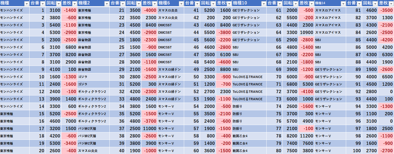Click 台番 cell showing 74
Viewport: 394px width, 154px height.
pyautogui.click(x=274, y=106)
